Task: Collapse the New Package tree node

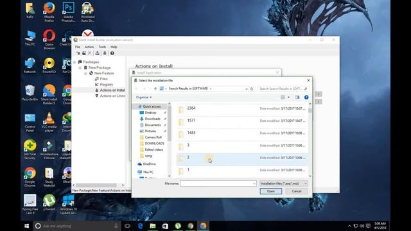Action: [80, 68]
